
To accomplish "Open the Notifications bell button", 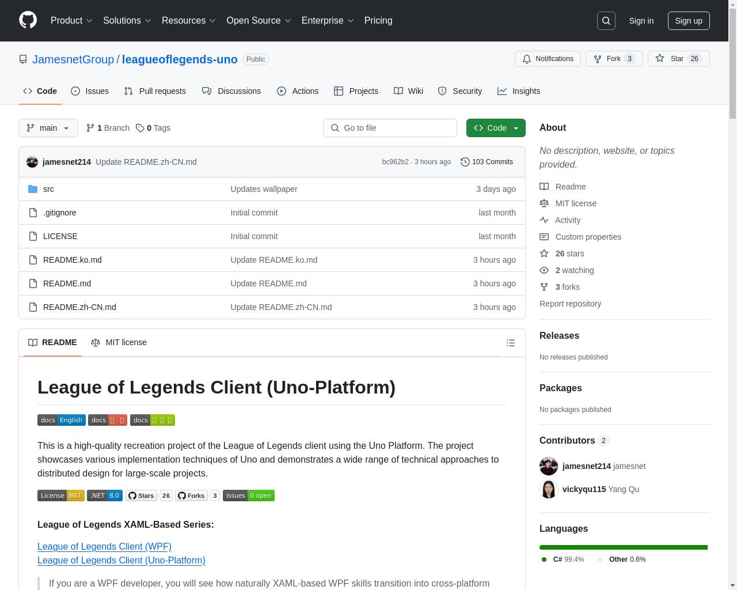I will [x=548, y=59].
